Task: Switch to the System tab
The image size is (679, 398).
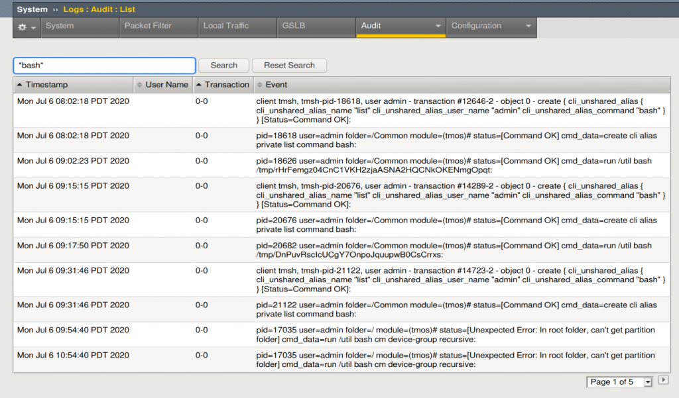Action: pos(80,27)
